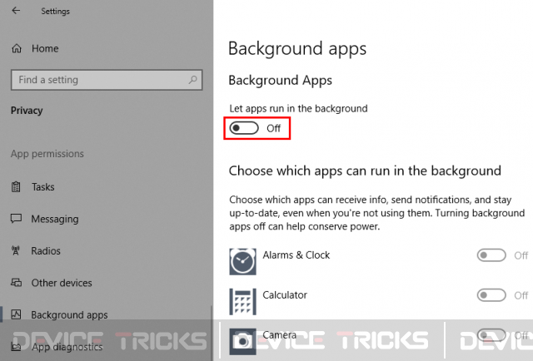Image resolution: width=533 pixels, height=361 pixels.
Task: Toggle Alarms & Clock background switch
Action: coord(491,255)
